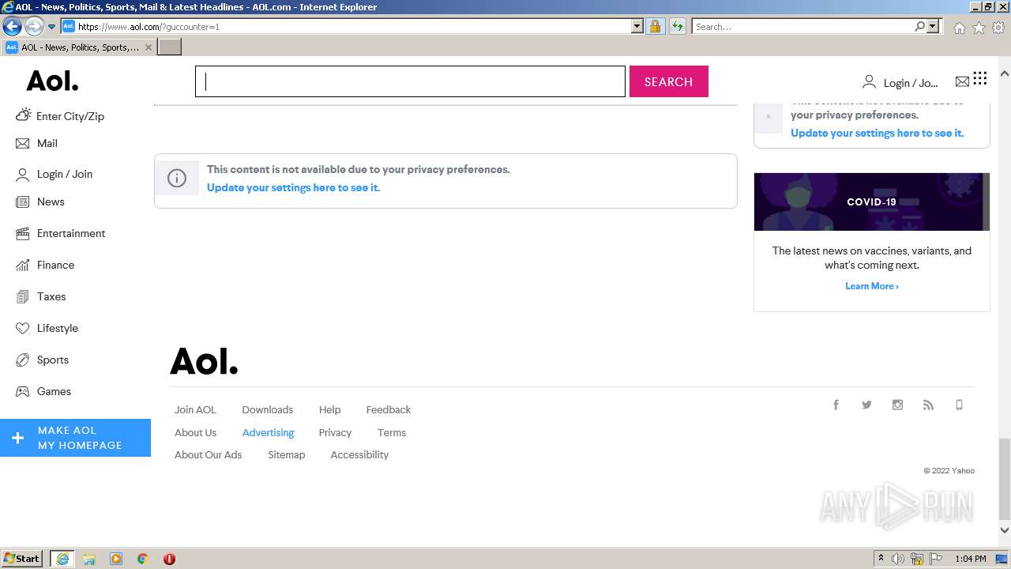Open the Internet Explorer Home button
This screenshot has width=1011, height=569.
click(x=959, y=28)
